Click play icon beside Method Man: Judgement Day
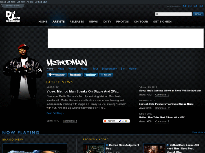This screenshot has height=153, width=205. (x=107, y=145)
